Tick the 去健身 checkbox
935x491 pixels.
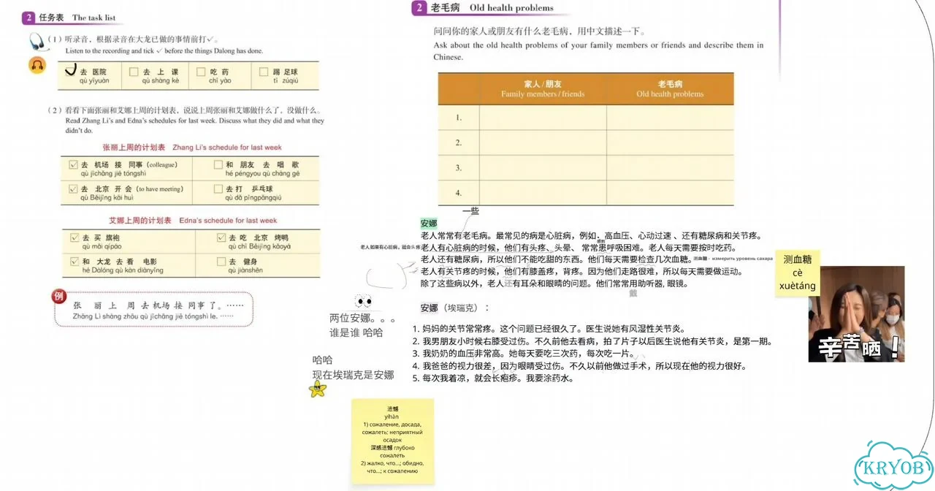click(221, 261)
